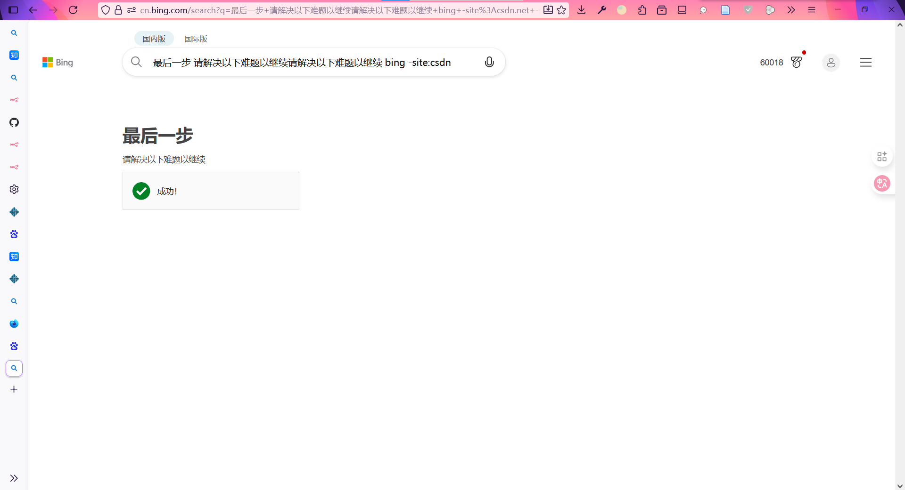The image size is (905, 490).
Task: Select the highlighted active search tab
Action: coord(14,368)
